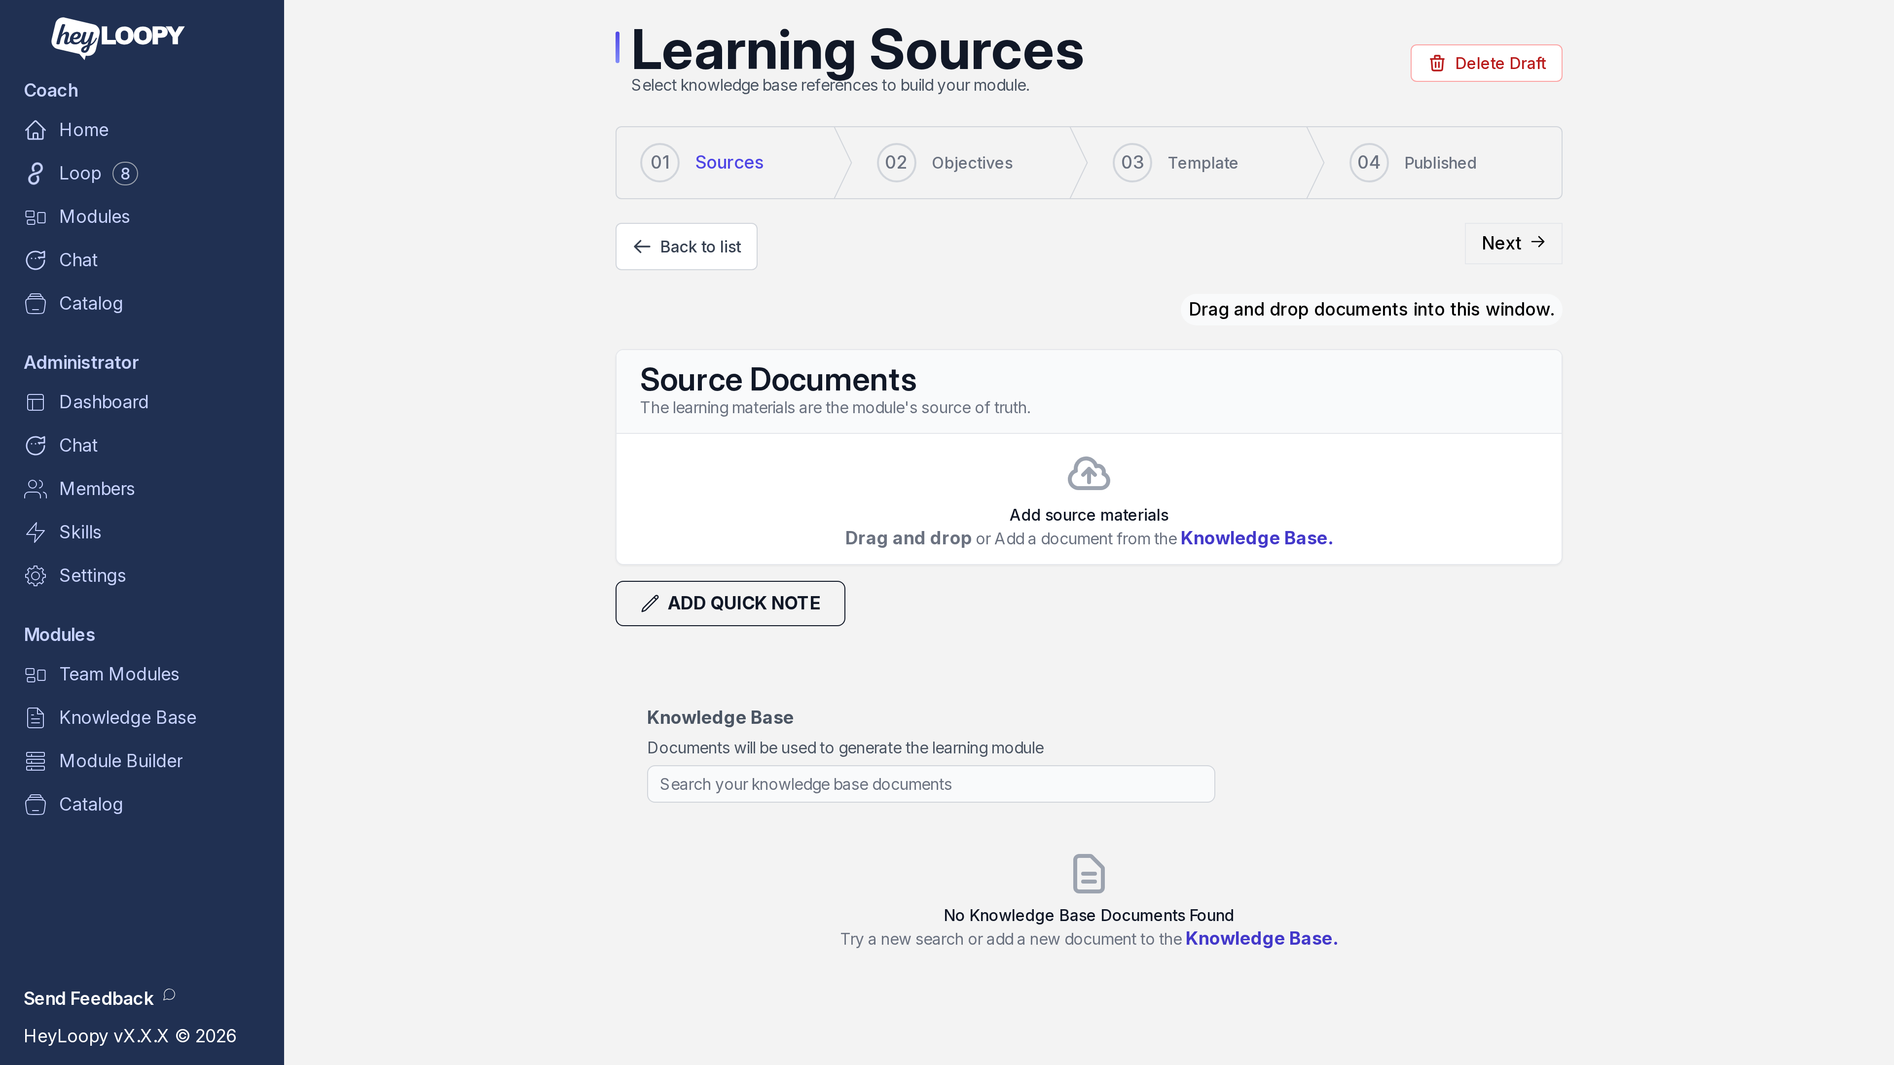Click the Loop count badge showing 8
The height and width of the screenshot is (1065, 1894).
(x=125, y=174)
